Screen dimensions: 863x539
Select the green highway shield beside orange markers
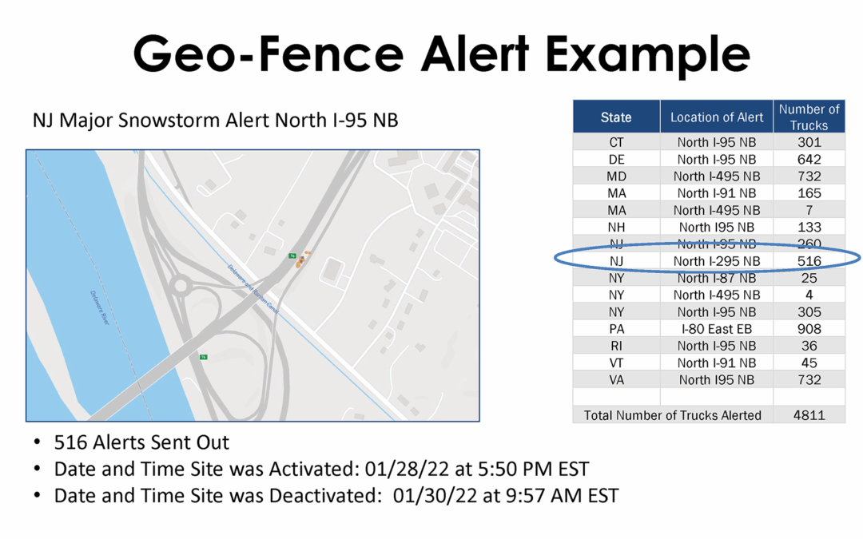pyautogui.click(x=292, y=256)
